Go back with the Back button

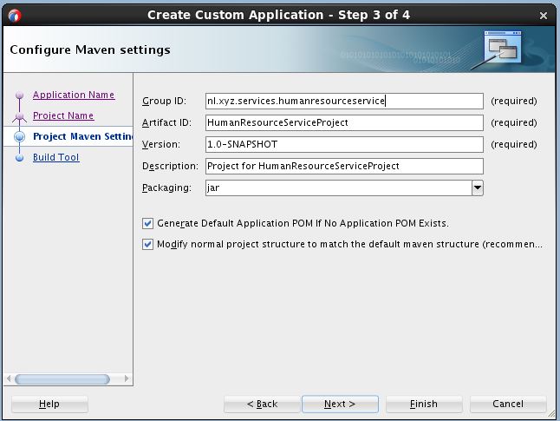tap(262, 404)
